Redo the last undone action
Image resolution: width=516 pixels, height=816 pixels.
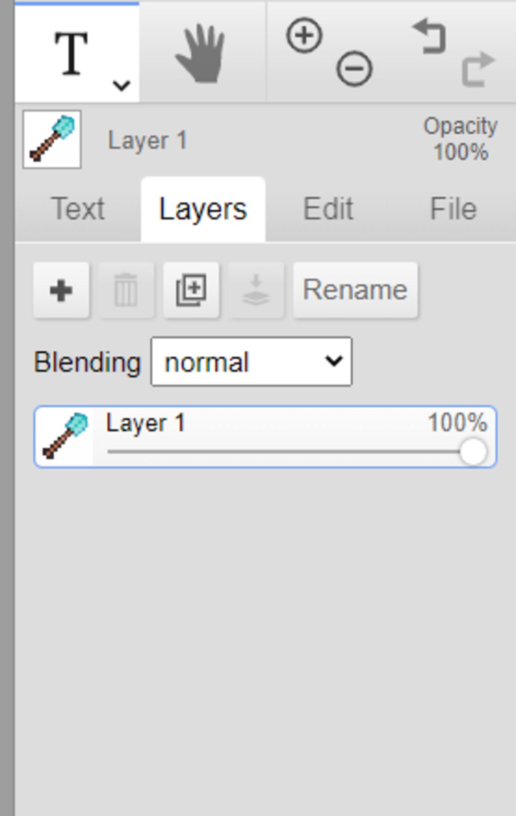[478, 69]
